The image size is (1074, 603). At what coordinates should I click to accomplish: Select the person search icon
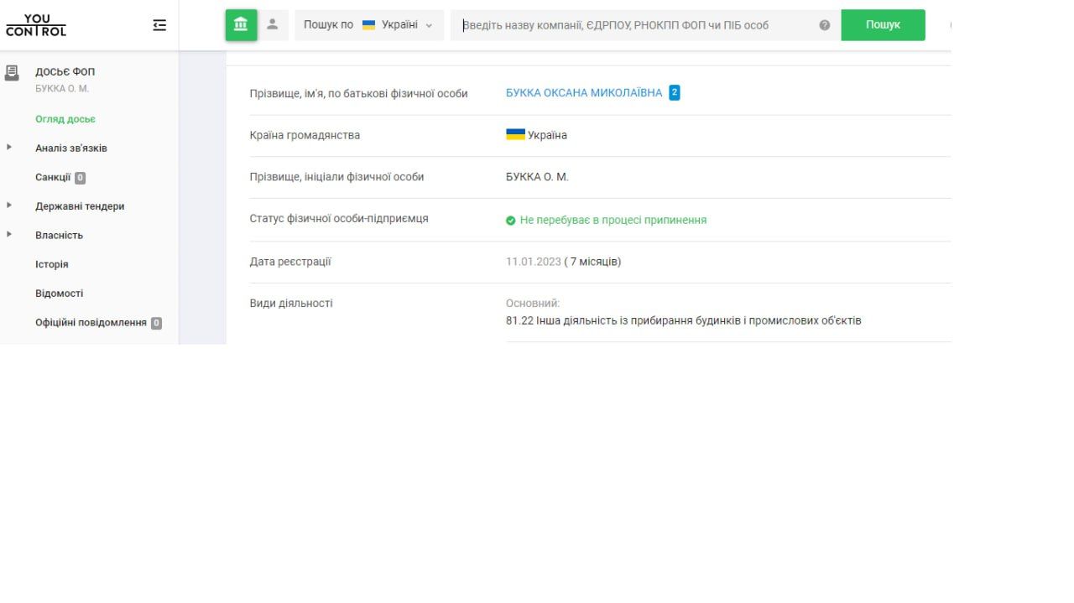tap(272, 25)
